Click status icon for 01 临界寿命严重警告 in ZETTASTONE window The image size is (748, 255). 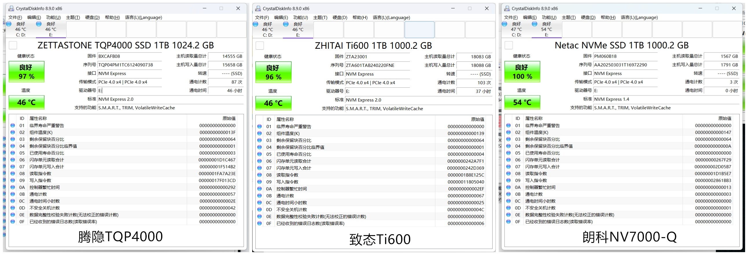click(x=13, y=125)
